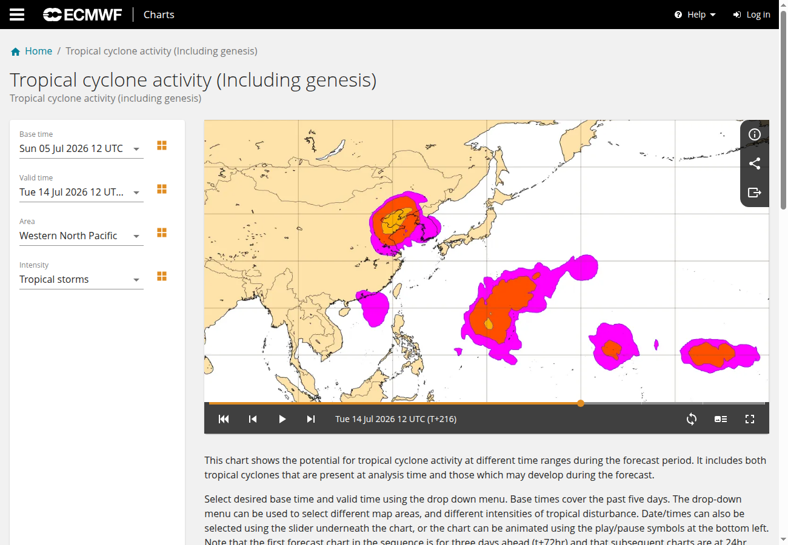Switch chart to fullscreen mode
788x545 pixels.
point(750,419)
